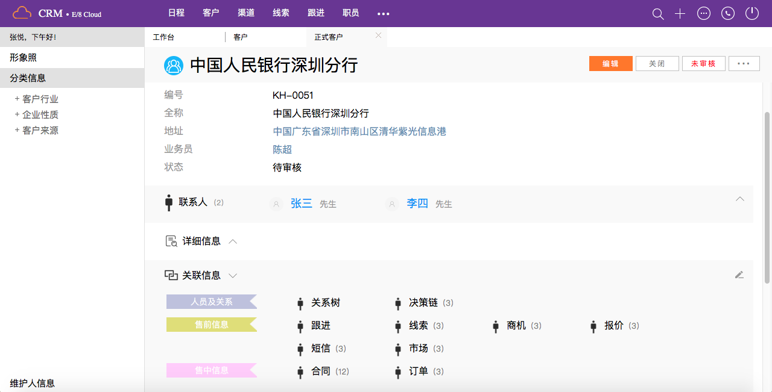
Task: Click the power logout icon
Action: pos(751,13)
